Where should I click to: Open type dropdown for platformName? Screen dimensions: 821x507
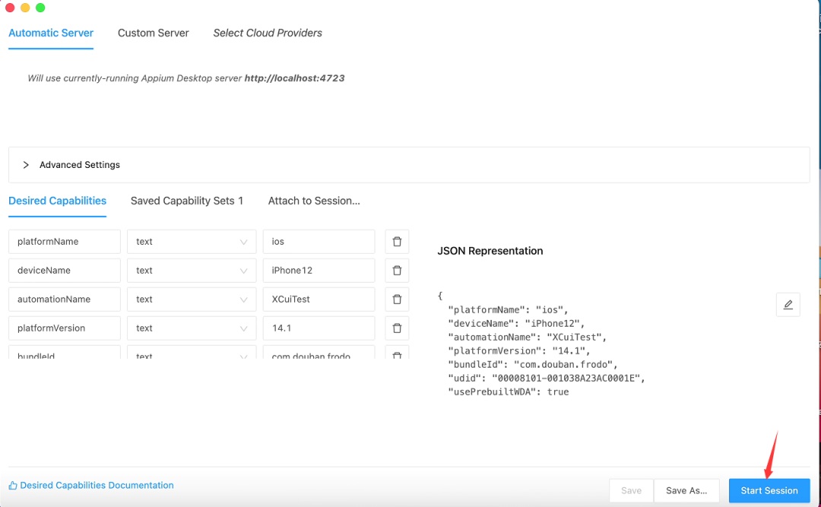190,242
